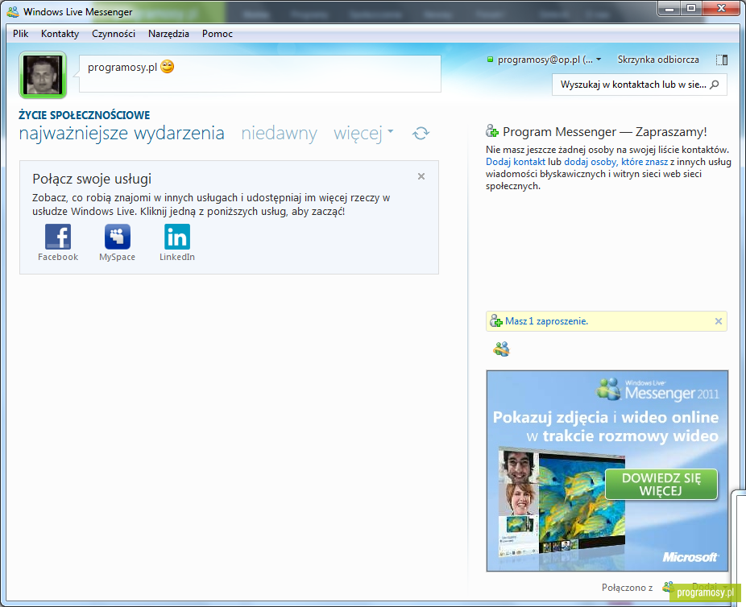Minimize the Messenger window
746x607 pixels.
669,9
